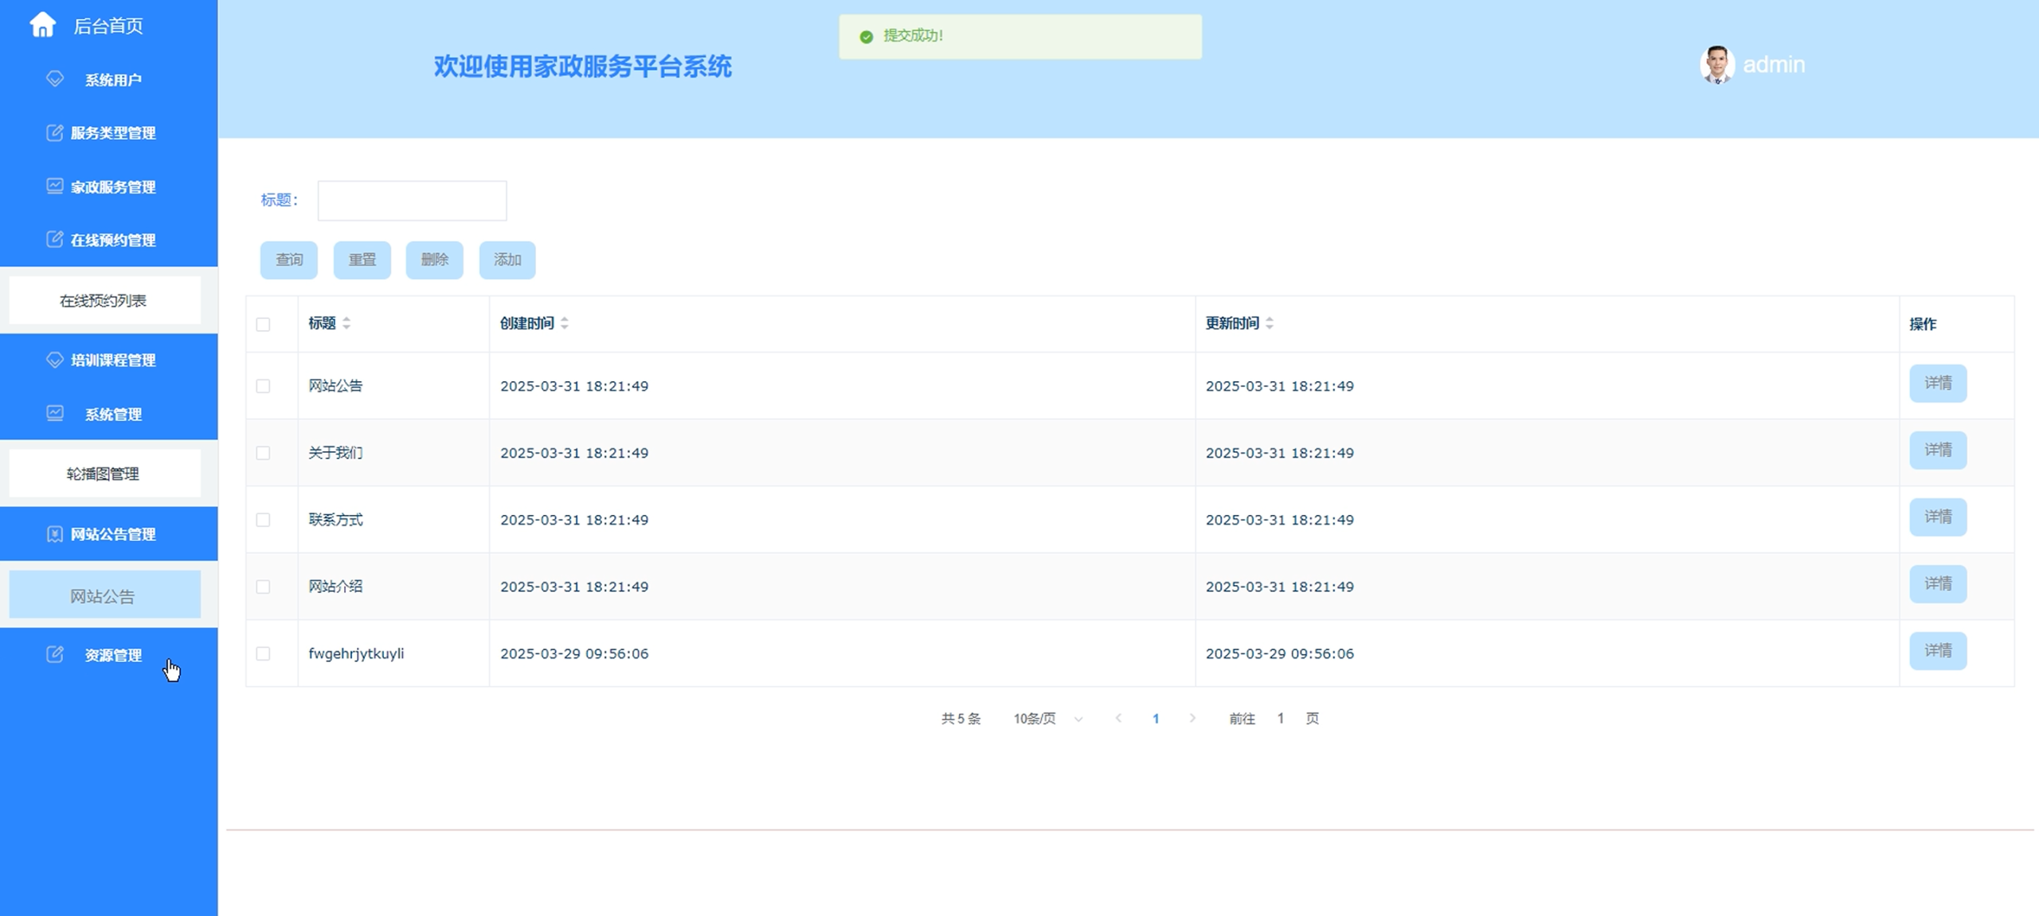Check the checkbox for fwgehrjytkuyli row
This screenshot has width=2039, height=916.
(264, 653)
